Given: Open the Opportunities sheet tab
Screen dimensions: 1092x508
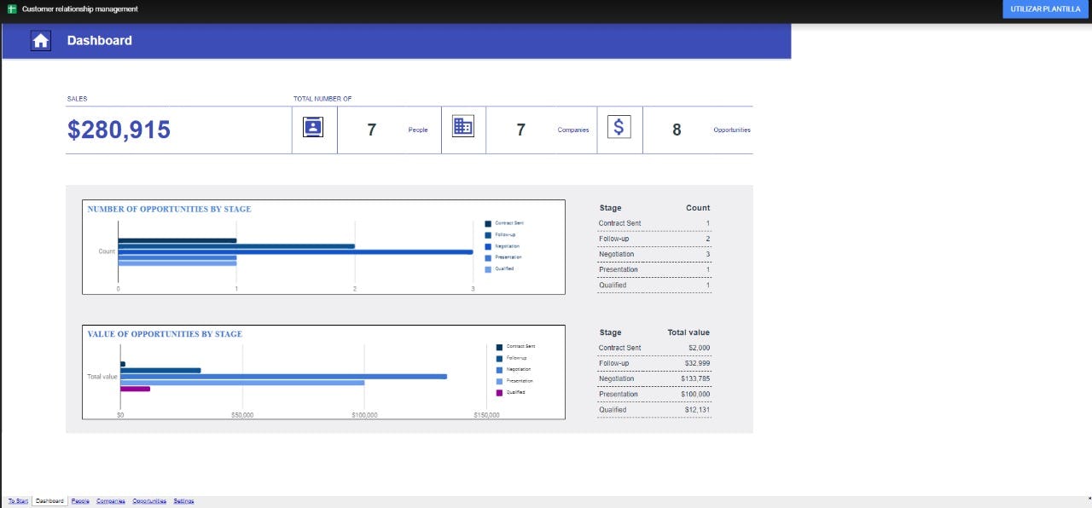Looking at the screenshot, I should (x=149, y=501).
